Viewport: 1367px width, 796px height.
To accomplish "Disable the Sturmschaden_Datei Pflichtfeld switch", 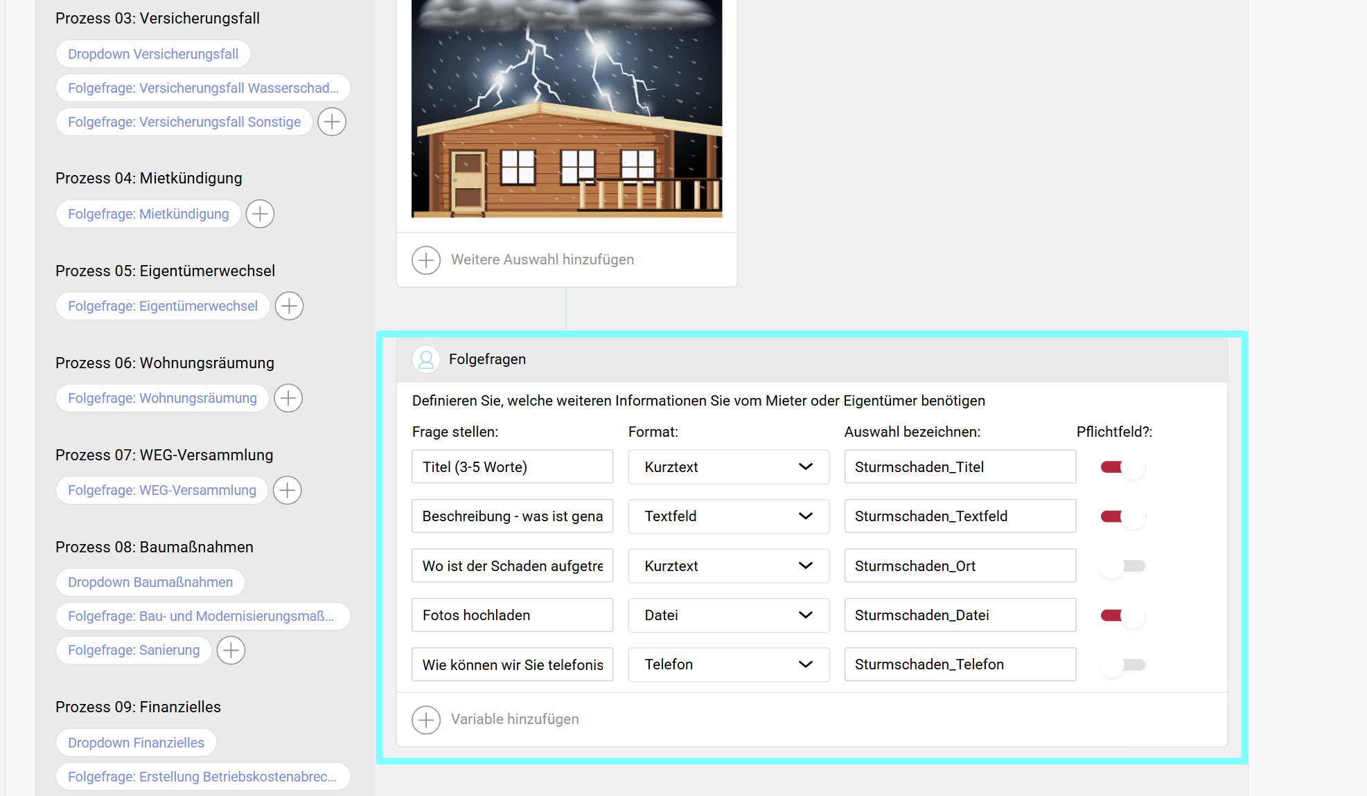I will tap(1122, 615).
